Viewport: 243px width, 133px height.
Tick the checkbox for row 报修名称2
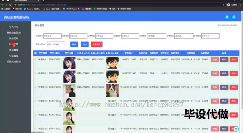point(35,129)
